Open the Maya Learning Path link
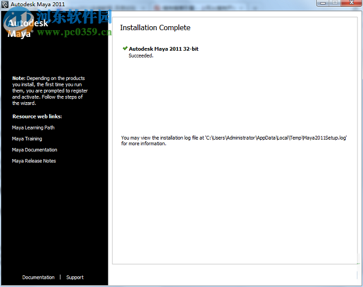Image resolution: width=363 pixels, height=287 pixels. click(x=33, y=128)
